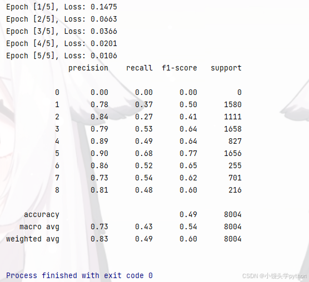309x282 pixels.
Task: Click class 4 precision value 0.89
Action: [99, 142]
